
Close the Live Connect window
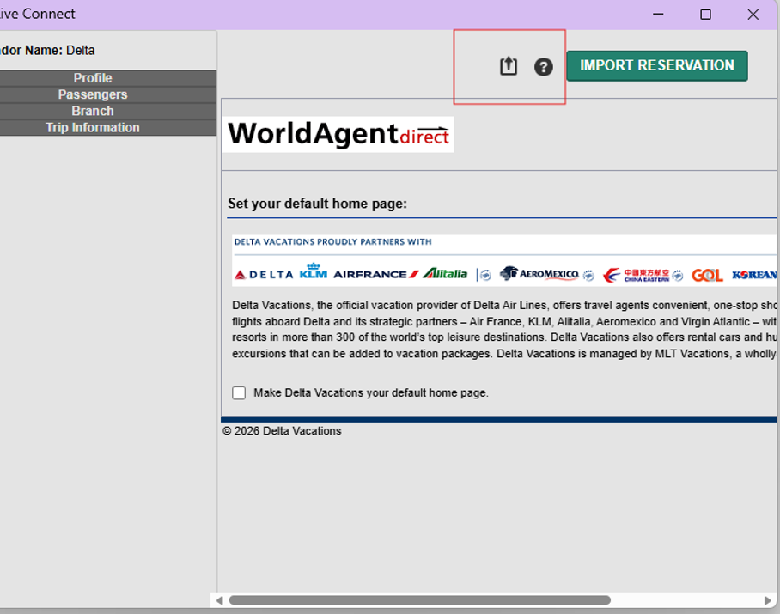753,15
